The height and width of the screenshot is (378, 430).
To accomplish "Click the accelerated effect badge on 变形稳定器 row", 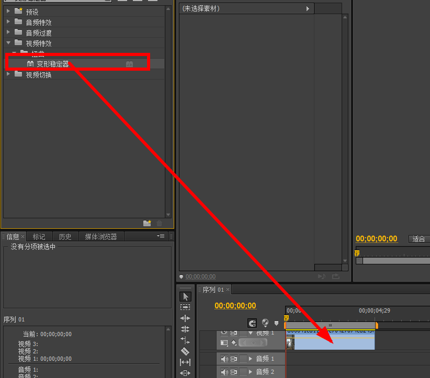I will [x=129, y=64].
